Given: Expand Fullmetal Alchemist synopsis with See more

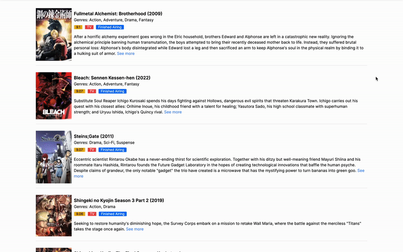Looking at the screenshot, I should 125,53.
